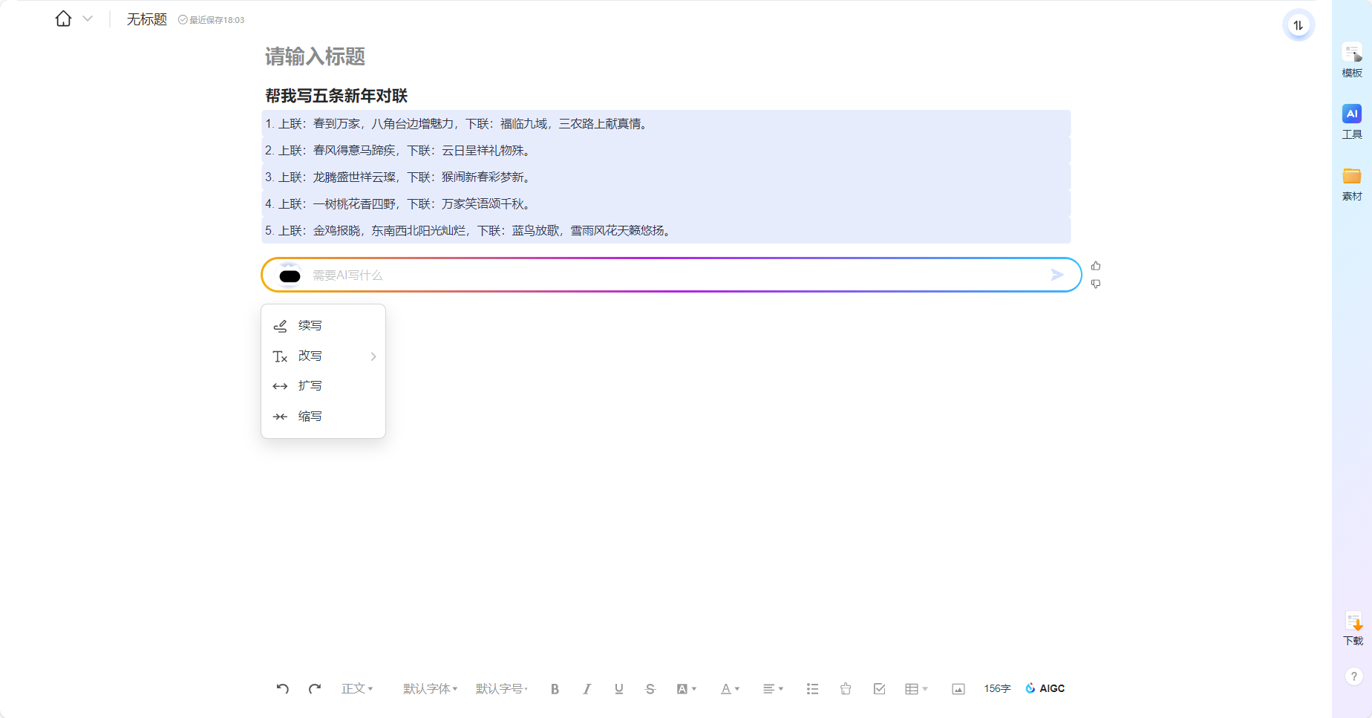Insert an image from the bottom toolbar
This screenshot has height=718, width=1372.
coord(958,688)
